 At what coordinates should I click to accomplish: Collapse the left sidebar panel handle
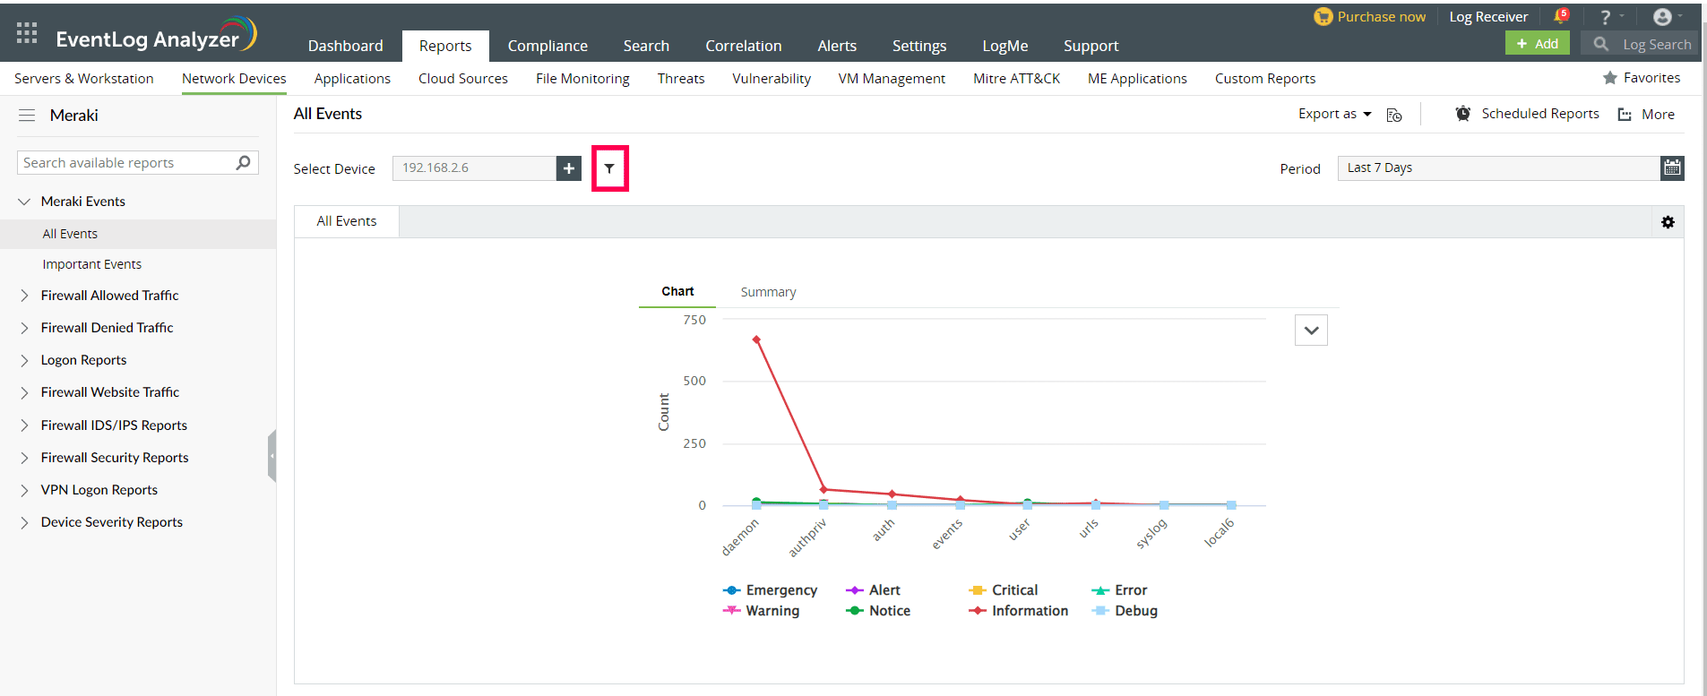[272, 456]
